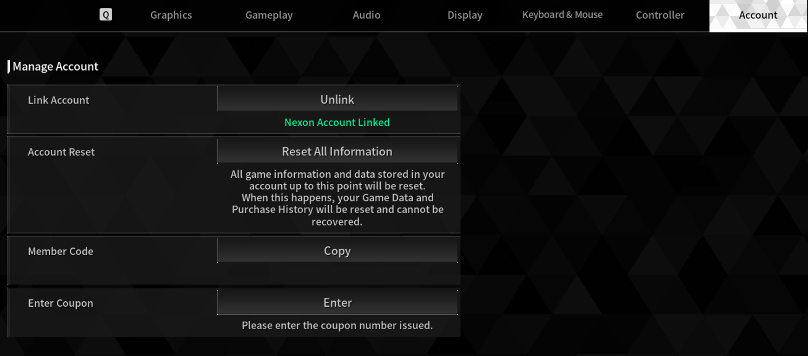Click the Enter Coupon row label

tap(60, 303)
